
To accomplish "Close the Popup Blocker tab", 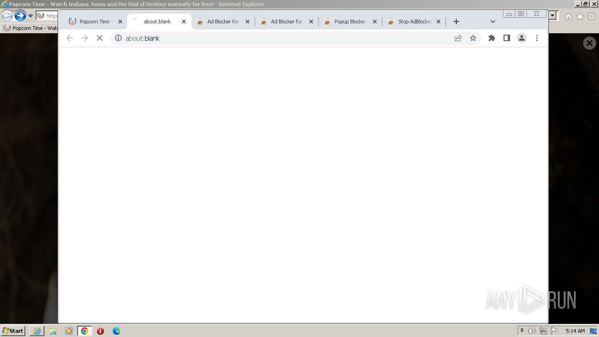I will [375, 22].
